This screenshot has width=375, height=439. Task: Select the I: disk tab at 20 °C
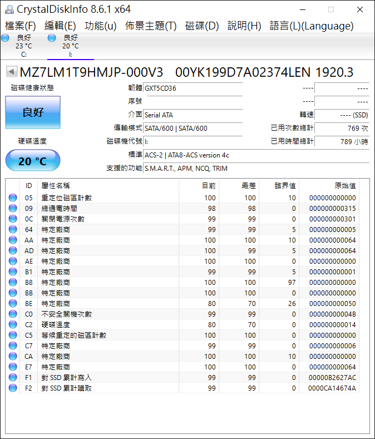(71, 46)
